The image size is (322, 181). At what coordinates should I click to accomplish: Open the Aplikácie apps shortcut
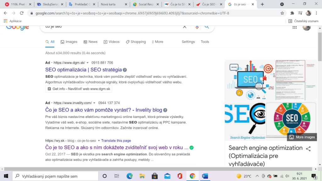pos(13,21)
